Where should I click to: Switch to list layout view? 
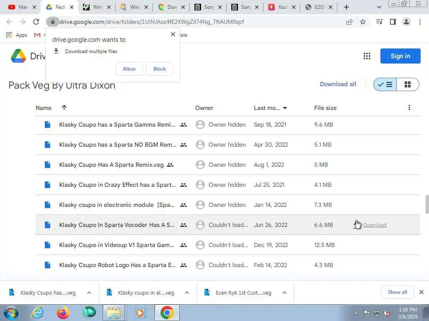coord(385,84)
